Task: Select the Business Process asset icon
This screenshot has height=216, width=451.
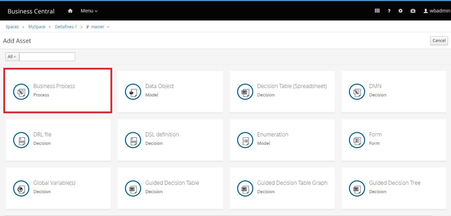Action: [21, 92]
